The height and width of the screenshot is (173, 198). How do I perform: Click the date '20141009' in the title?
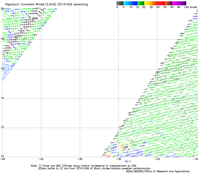click(65, 5)
